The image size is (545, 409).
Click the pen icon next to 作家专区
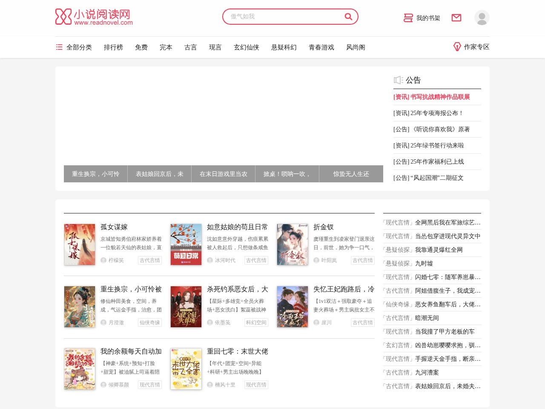click(x=457, y=47)
